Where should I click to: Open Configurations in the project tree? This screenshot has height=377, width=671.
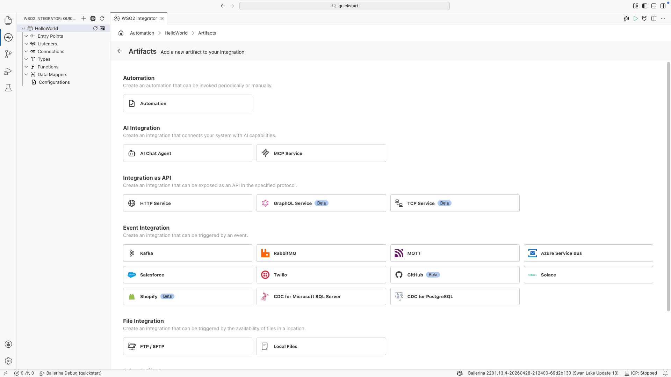click(54, 82)
